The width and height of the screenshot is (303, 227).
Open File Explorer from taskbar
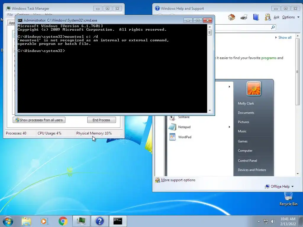[26, 221]
